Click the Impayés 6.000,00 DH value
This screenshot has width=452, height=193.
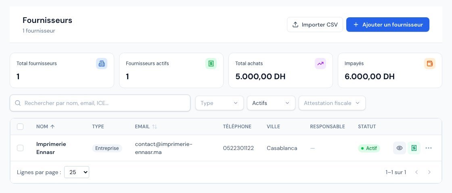coord(370,77)
